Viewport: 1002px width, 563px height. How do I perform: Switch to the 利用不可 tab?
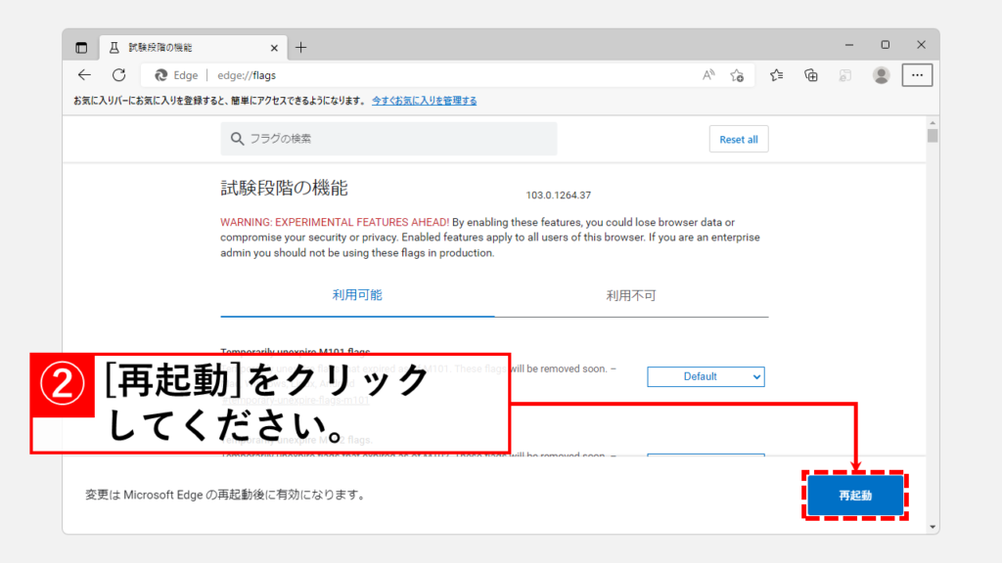pos(631,295)
